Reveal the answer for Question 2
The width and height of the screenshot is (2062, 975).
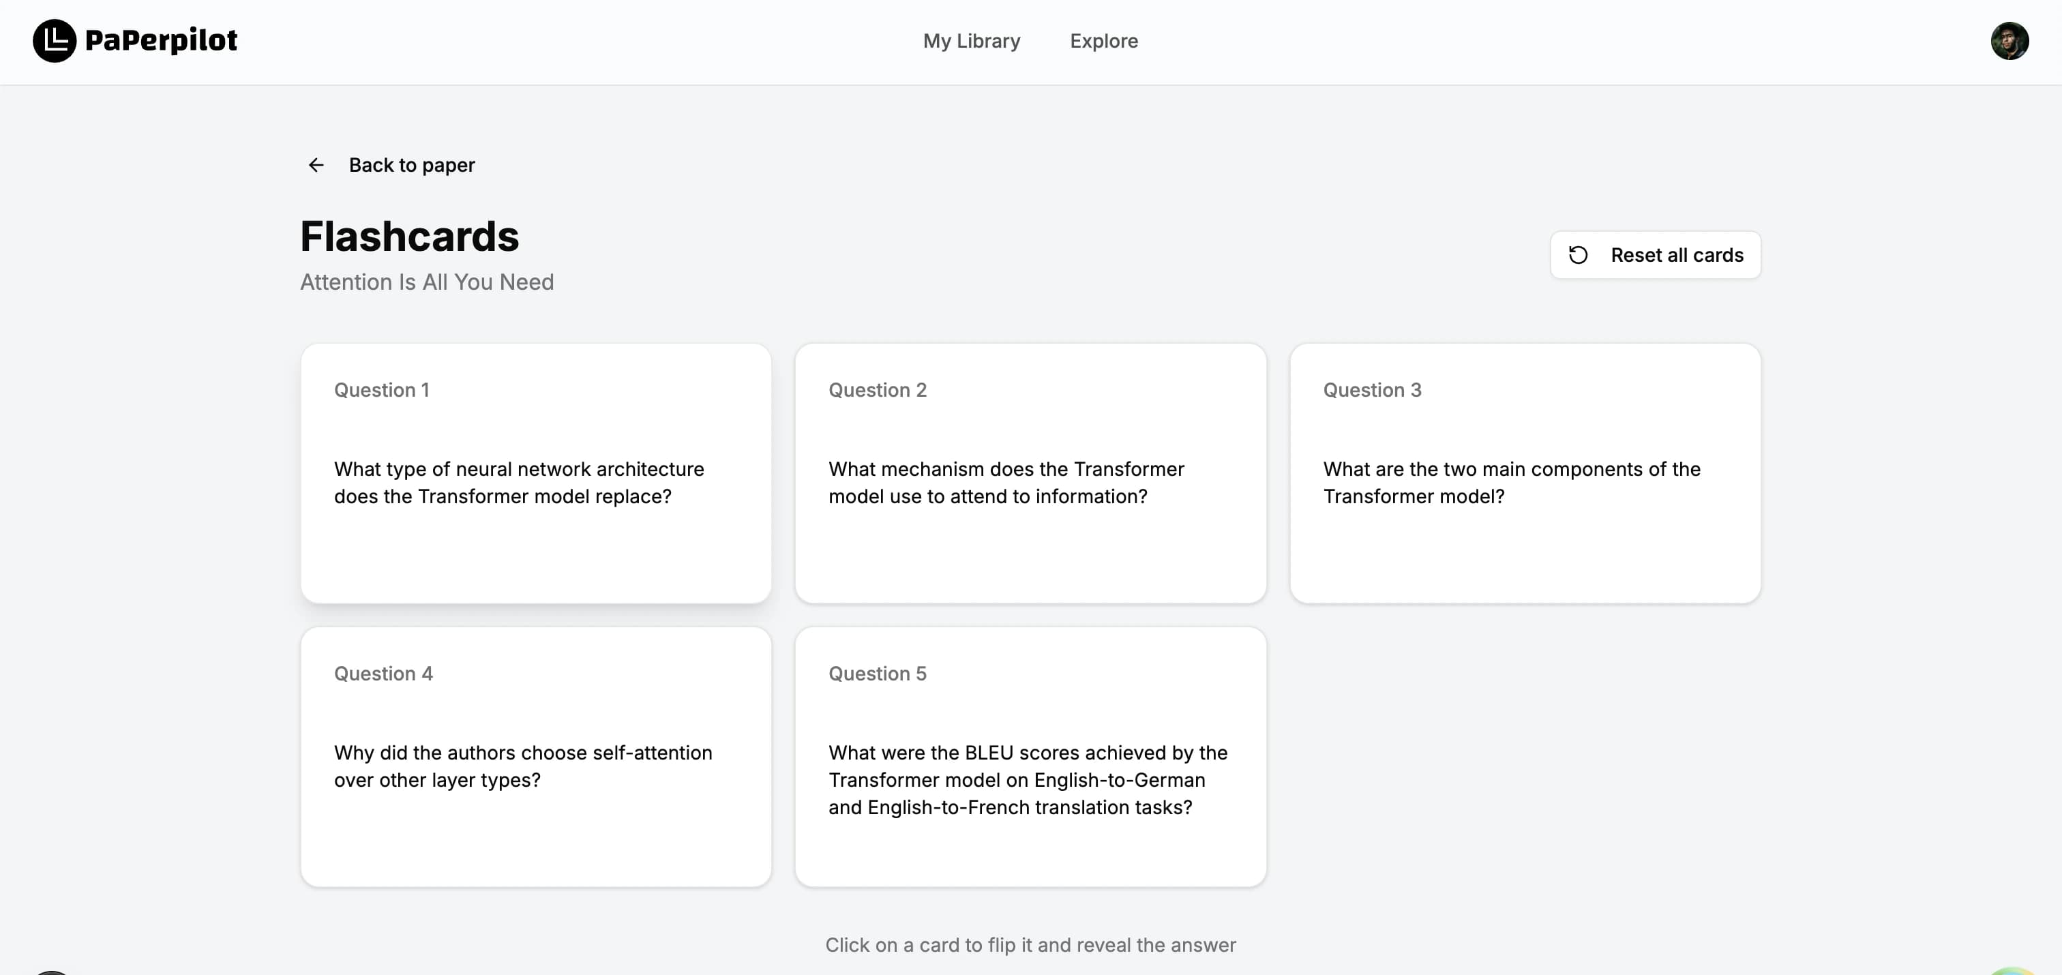coord(1030,473)
